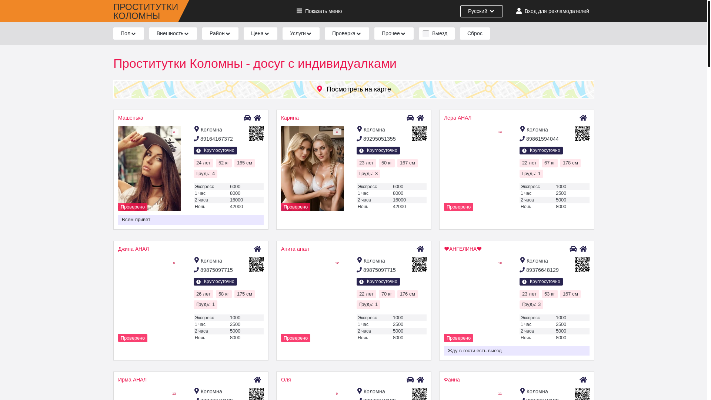This screenshot has width=711, height=400.
Task: Open the QR code next to 89376648129 on АНГЕЛИНА card
Action: pos(582,264)
